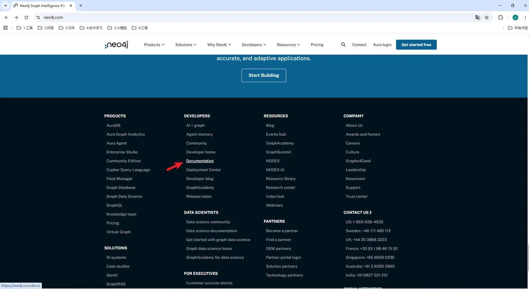Reload the page with refresh icon
This screenshot has width=529, height=289.
[26, 17]
